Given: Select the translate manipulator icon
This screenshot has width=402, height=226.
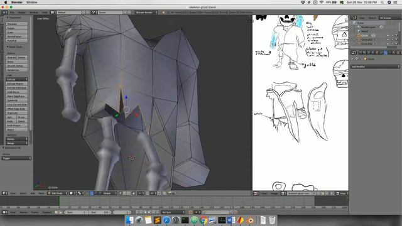Looking at the screenshot, I should [x=92, y=193].
